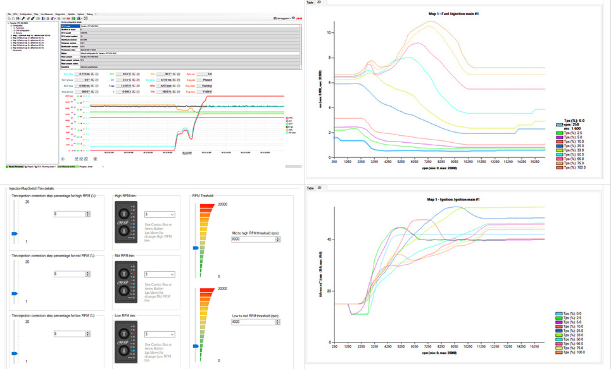Click Mid to high RPM threshold field
This screenshot has width=611, height=369.
tap(253, 239)
